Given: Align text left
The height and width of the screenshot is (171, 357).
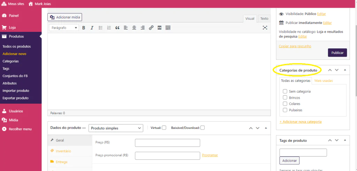Looking at the screenshot, I should pos(126,28).
